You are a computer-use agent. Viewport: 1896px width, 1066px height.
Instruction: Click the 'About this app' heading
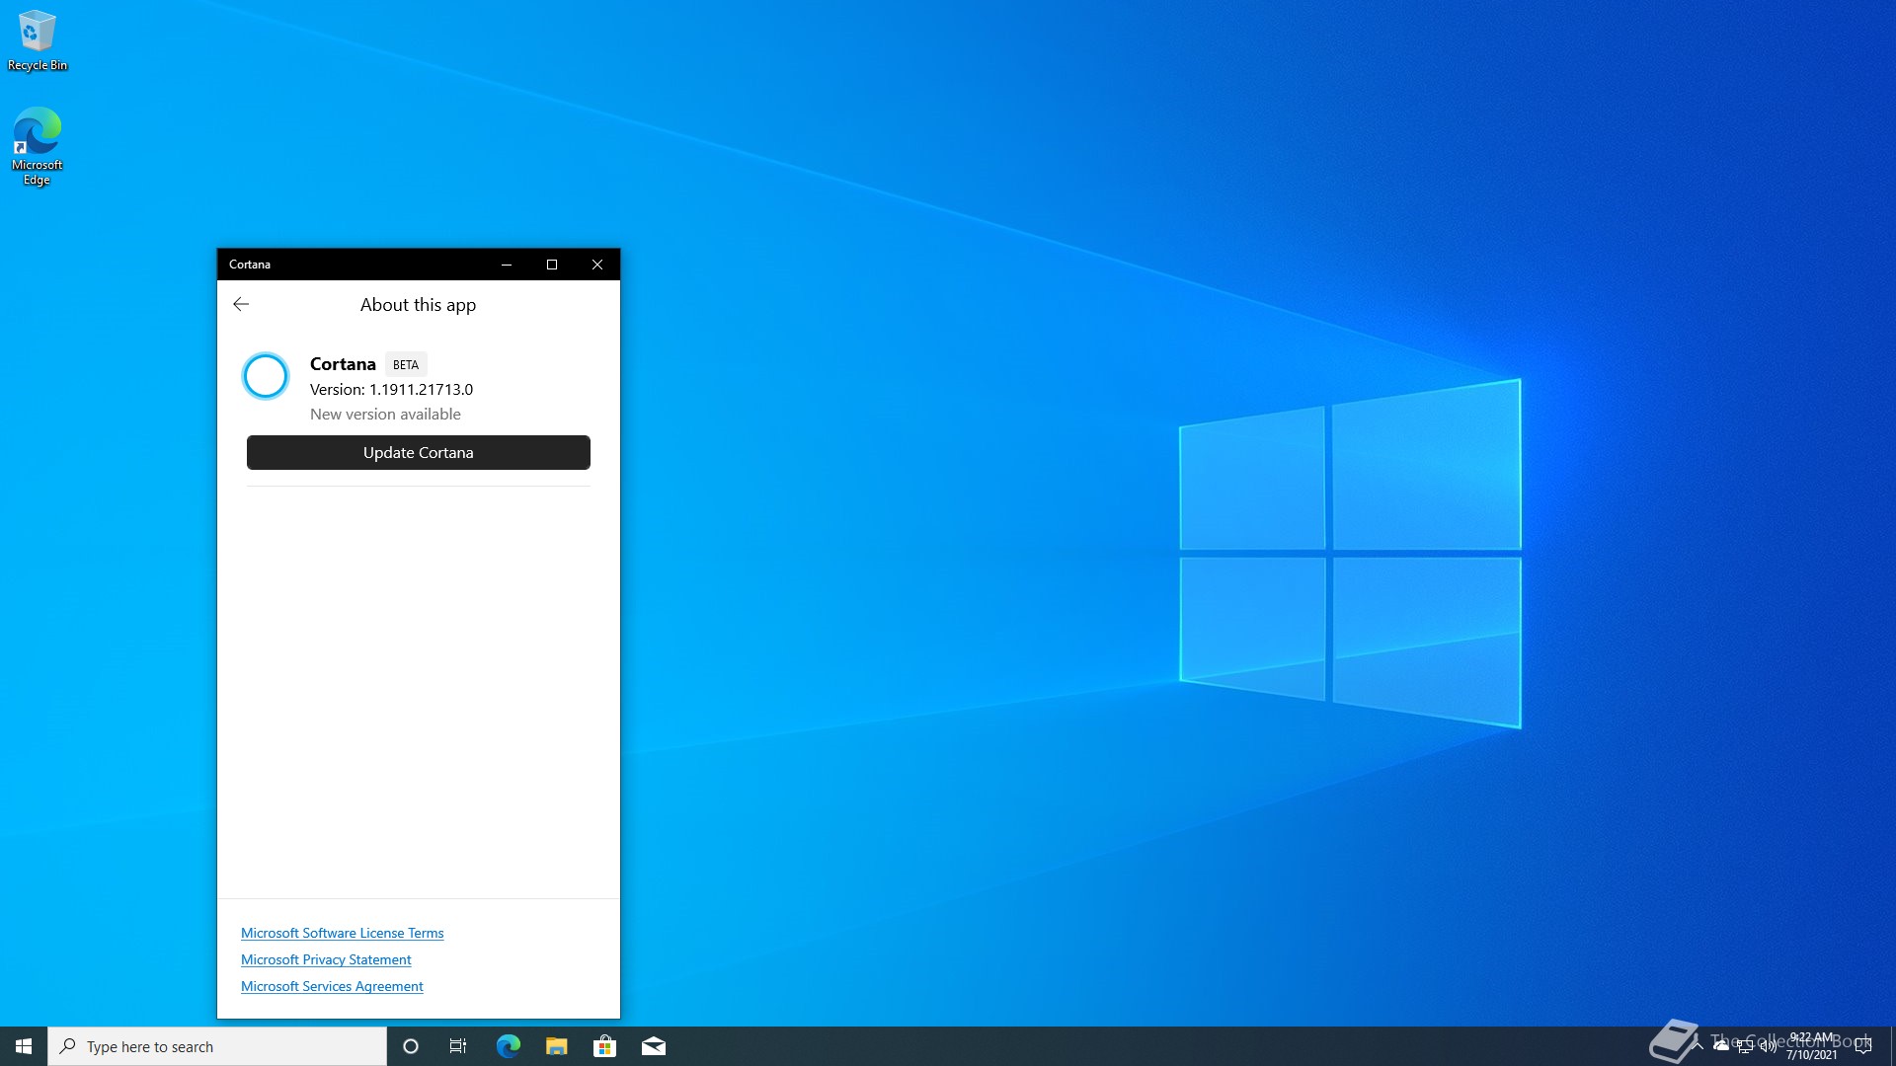click(x=418, y=305)
